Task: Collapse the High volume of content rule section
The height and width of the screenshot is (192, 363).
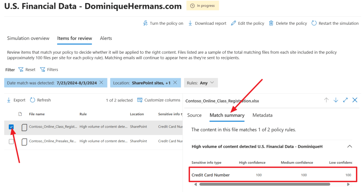Action: click(350, 146)
